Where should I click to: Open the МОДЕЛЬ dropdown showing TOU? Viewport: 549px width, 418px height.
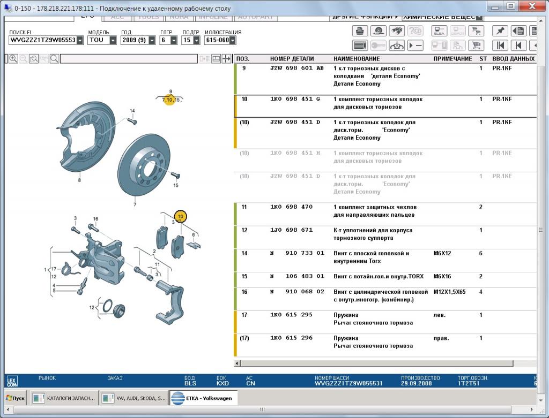point(113,40)
